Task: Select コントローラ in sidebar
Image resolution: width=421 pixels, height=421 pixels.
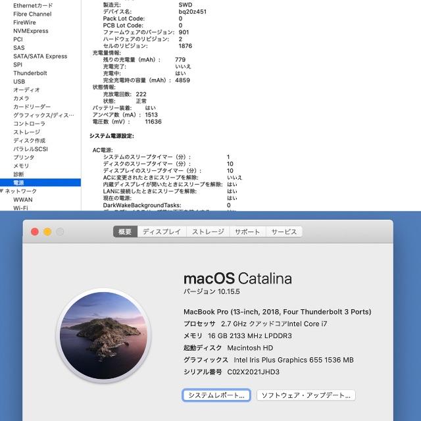Action: tap(29, 124)
